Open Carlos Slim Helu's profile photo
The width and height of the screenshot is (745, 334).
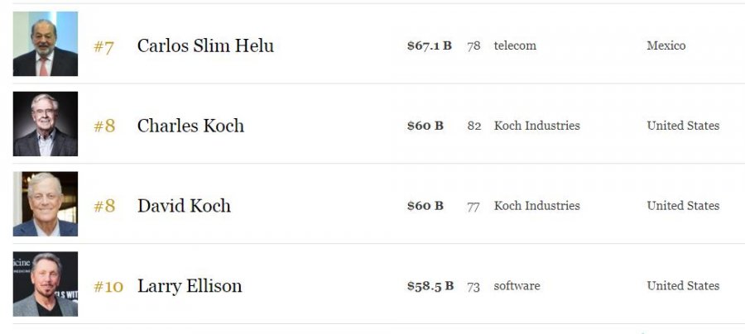[46, 44]
